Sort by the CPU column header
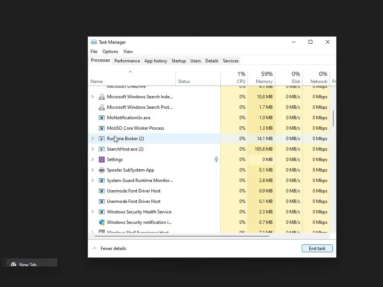Viewport: 383px width, 287px height. coord(234,78)
